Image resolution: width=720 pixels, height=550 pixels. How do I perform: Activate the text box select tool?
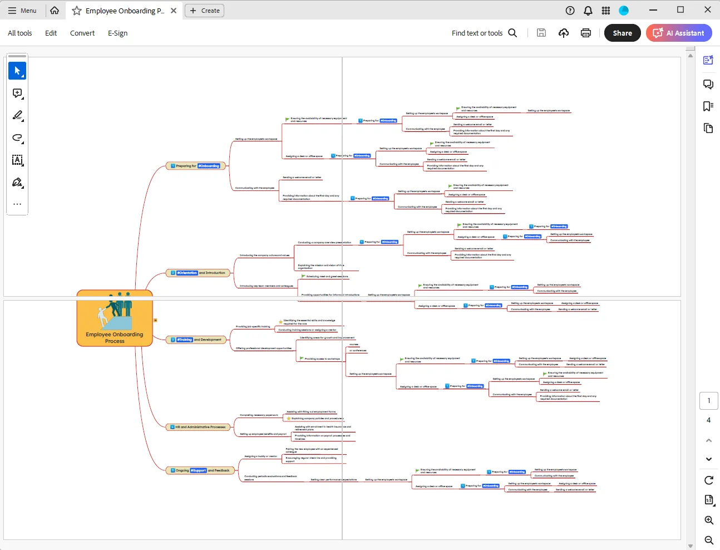tap(17, 160)
